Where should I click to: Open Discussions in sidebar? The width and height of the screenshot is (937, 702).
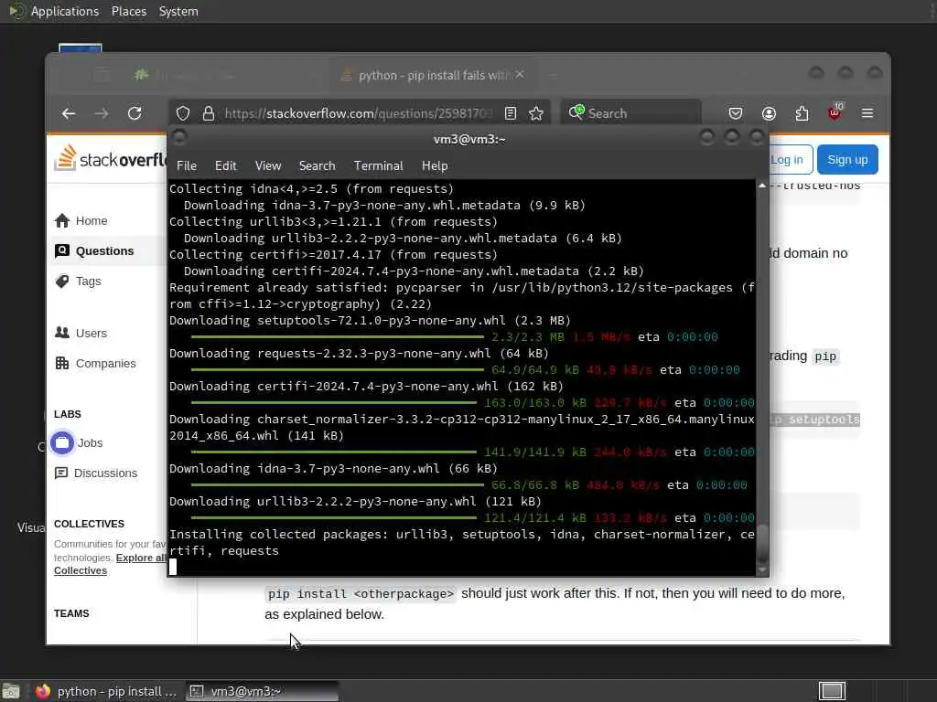(95, 473)
